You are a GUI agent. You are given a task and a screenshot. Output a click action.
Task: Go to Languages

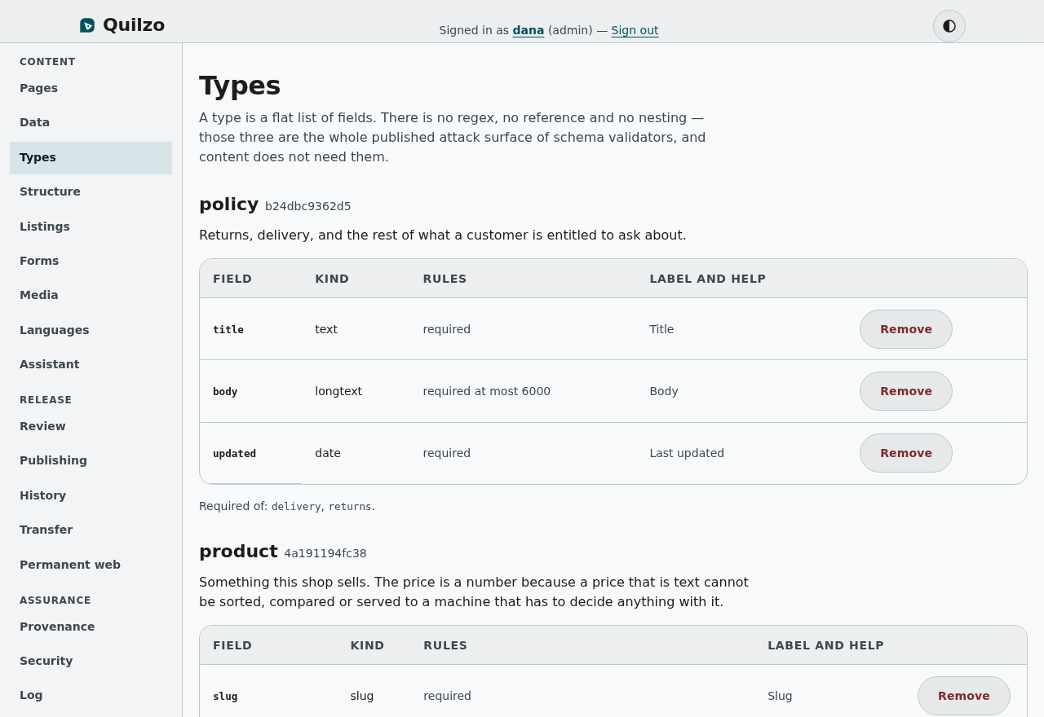(91, 330)
